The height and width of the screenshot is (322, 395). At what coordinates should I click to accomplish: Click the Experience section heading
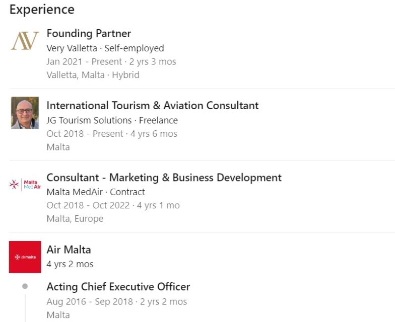(42, 9)
